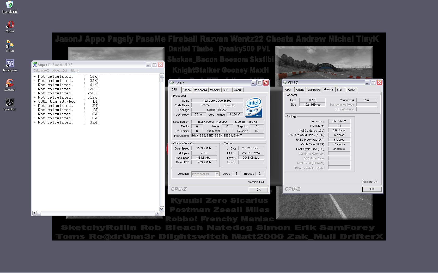The image size is (438, 273).
Task: Minimize the right CPU-Z Memory window
Action: [x=367, y=82]
